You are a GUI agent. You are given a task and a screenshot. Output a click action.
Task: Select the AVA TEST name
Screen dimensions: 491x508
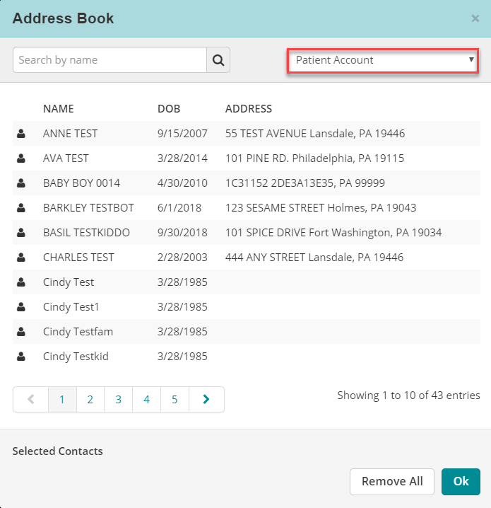pyautogui.click(x=66, y=158)
